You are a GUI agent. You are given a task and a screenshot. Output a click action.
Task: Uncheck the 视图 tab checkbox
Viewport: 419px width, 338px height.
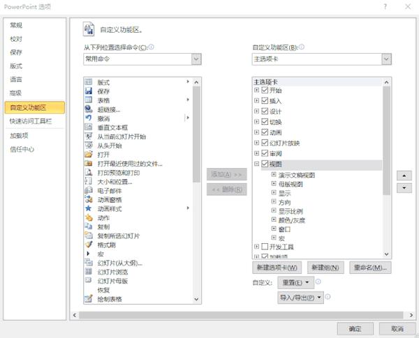pos(265,164)
